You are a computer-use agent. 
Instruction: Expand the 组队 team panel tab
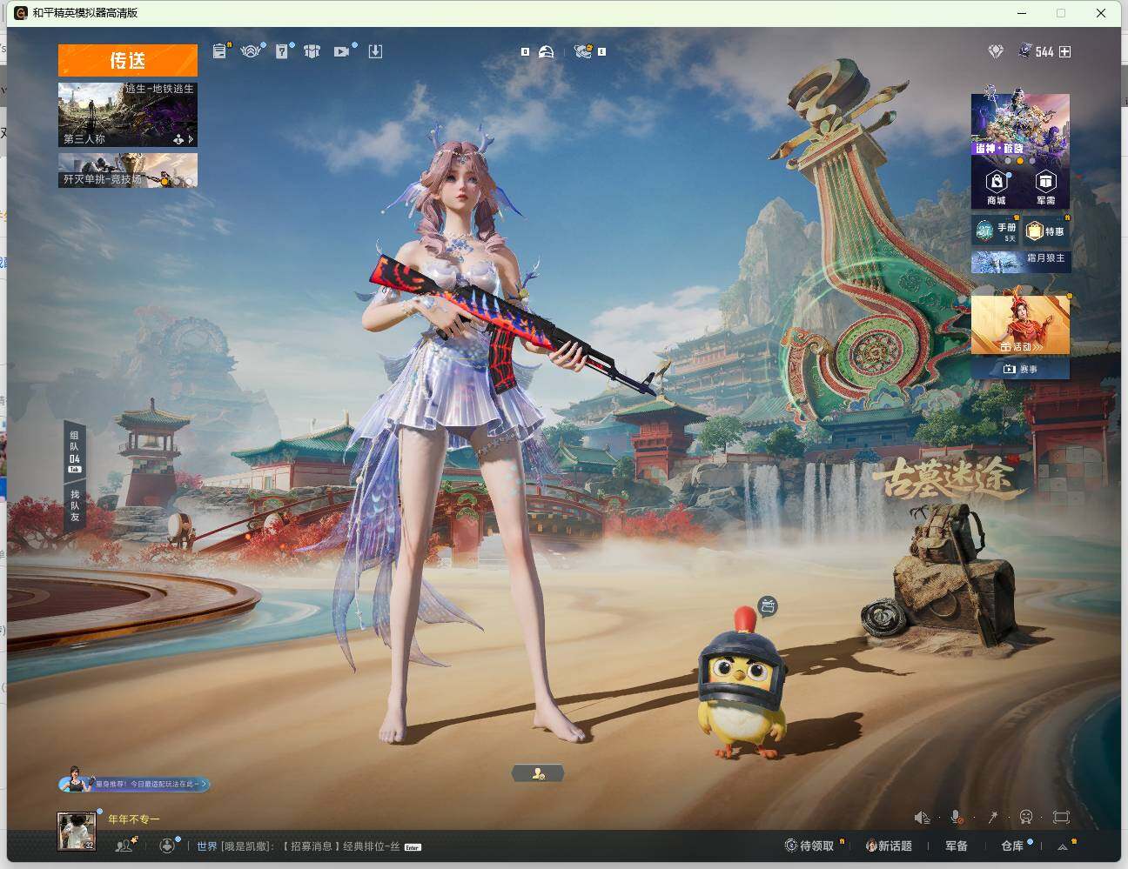tap(75, 451)
